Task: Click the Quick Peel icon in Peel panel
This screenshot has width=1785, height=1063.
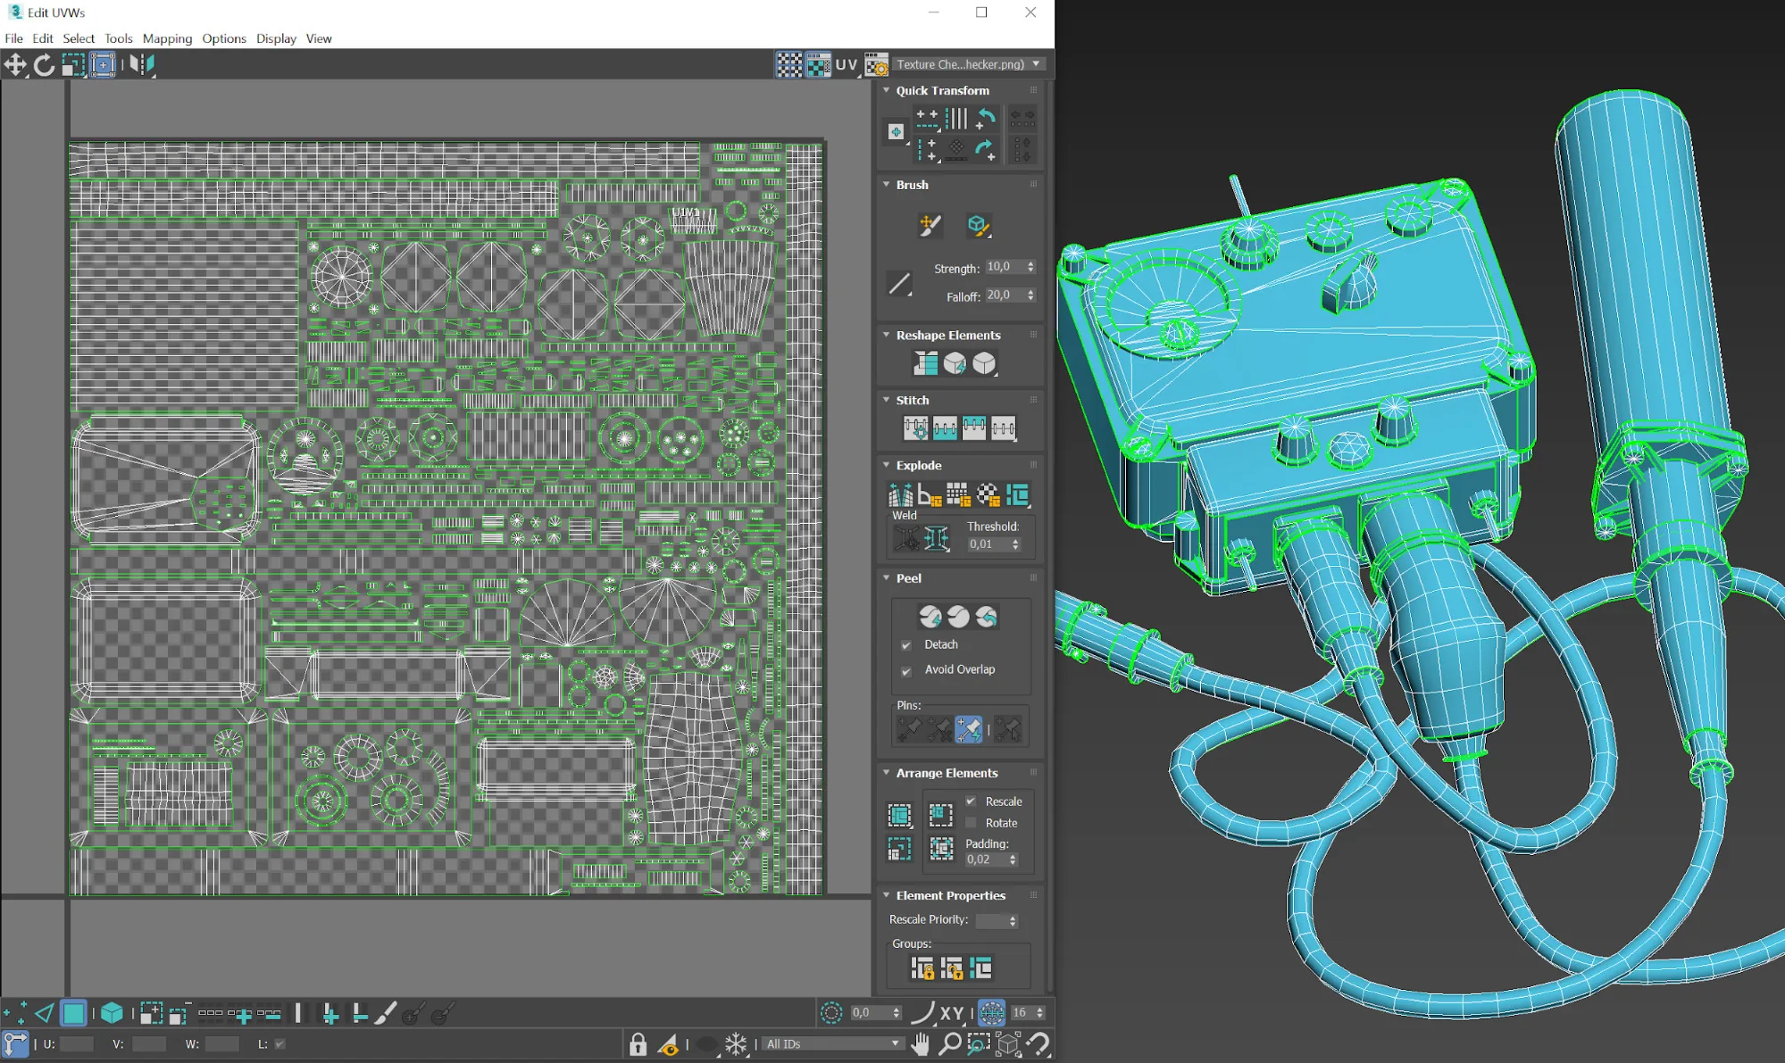Action: (x=930, y=617)
